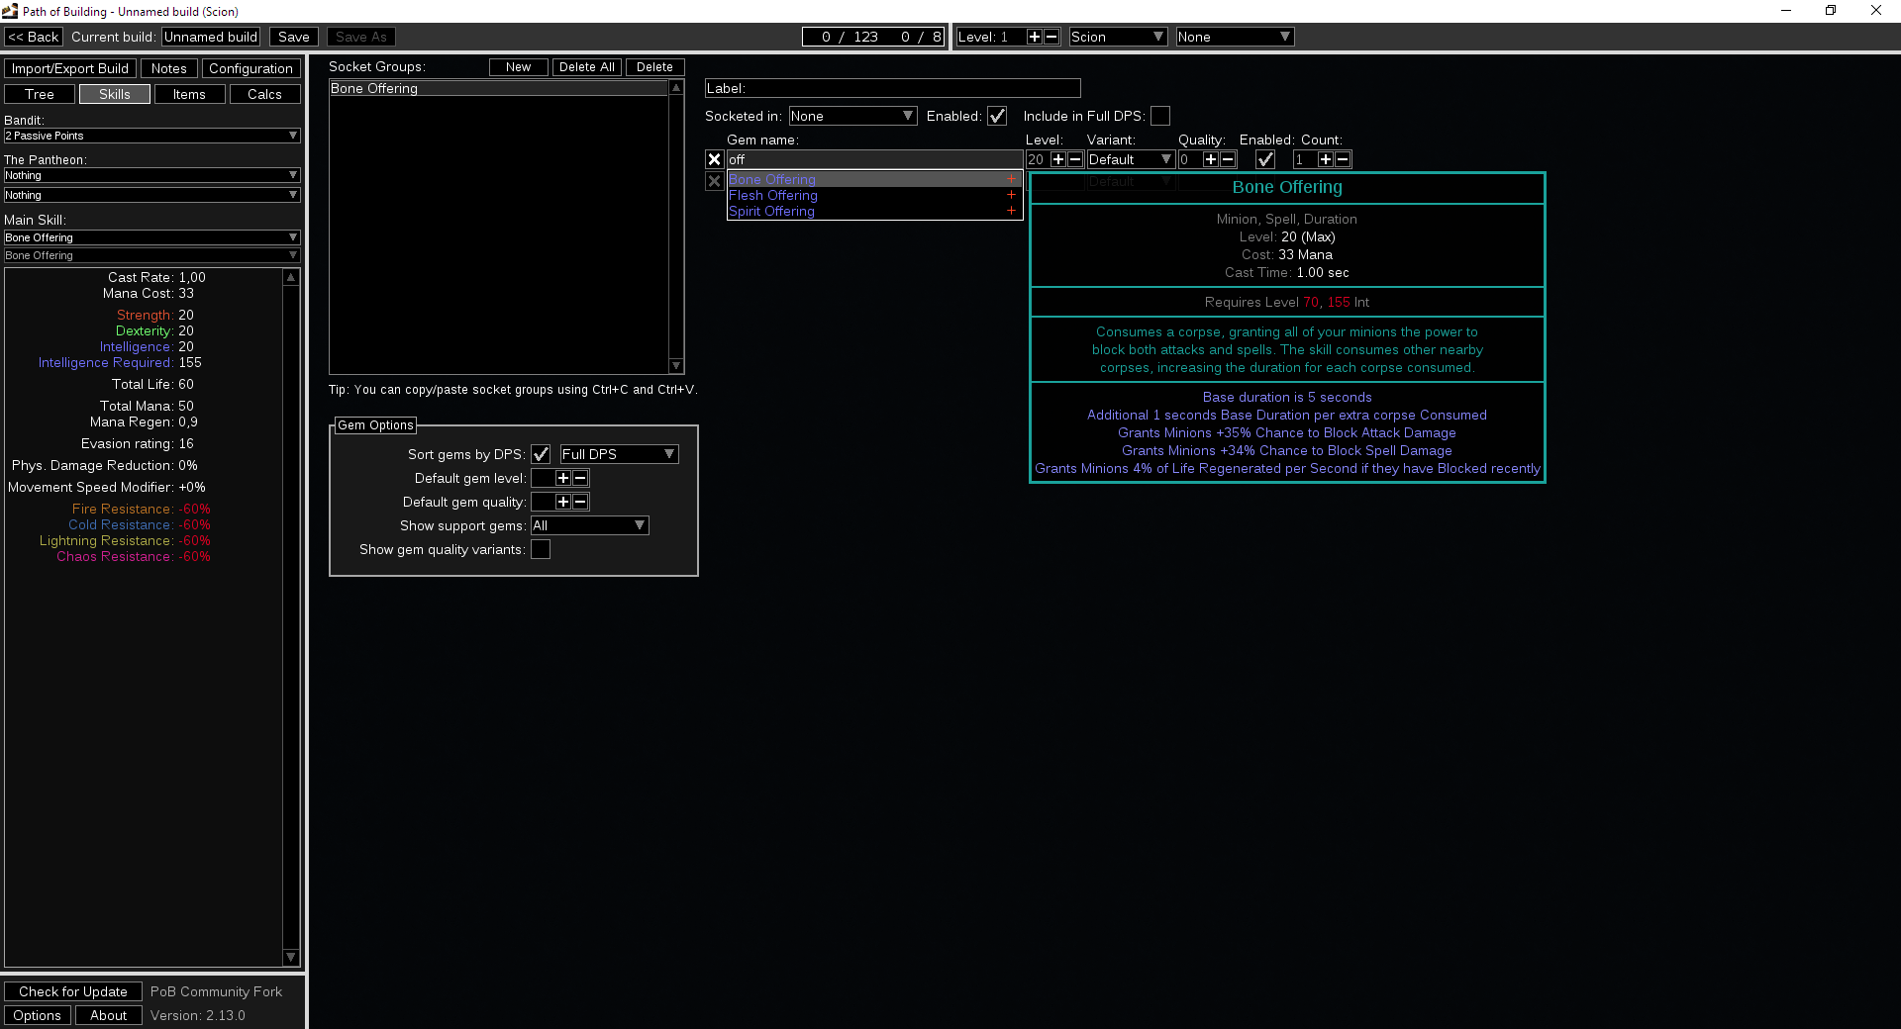Increase default gem quality

click(x=563, y=502)
